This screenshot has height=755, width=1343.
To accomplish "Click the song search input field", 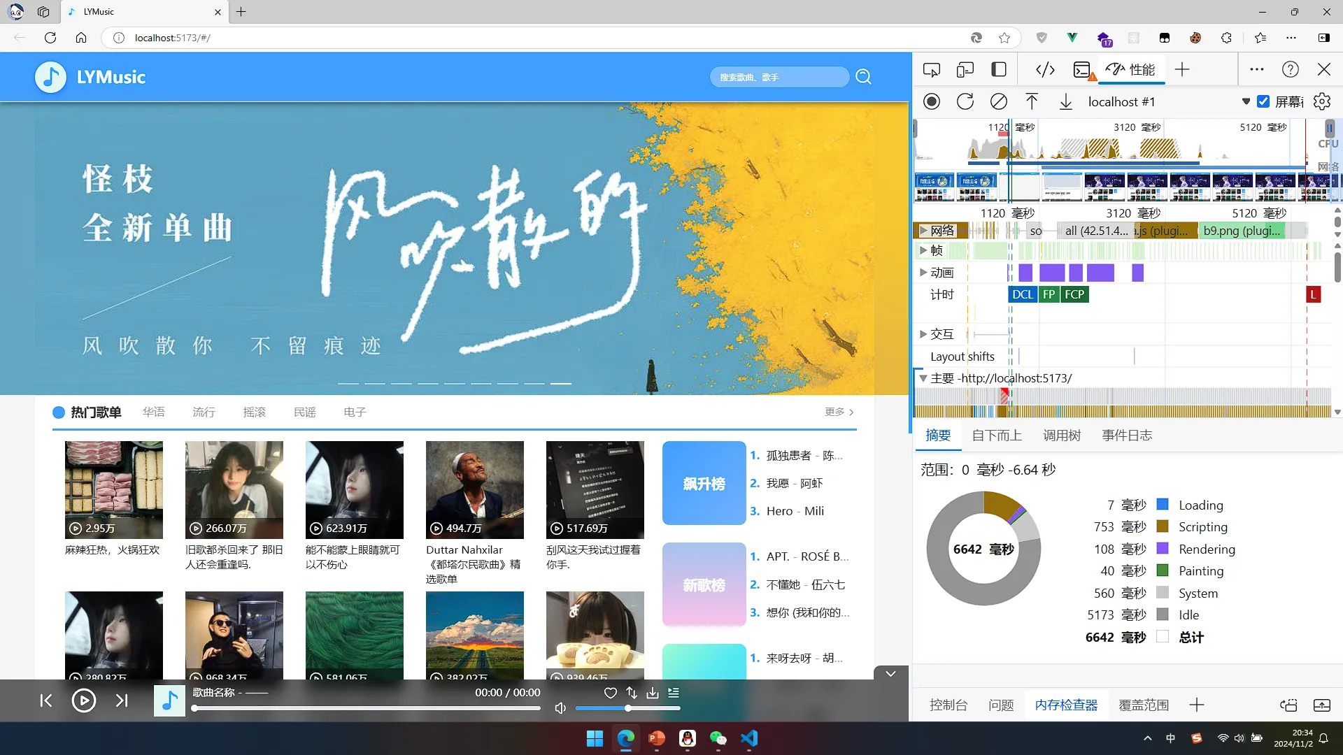I will pyautogui.click(x=779, y=77).
